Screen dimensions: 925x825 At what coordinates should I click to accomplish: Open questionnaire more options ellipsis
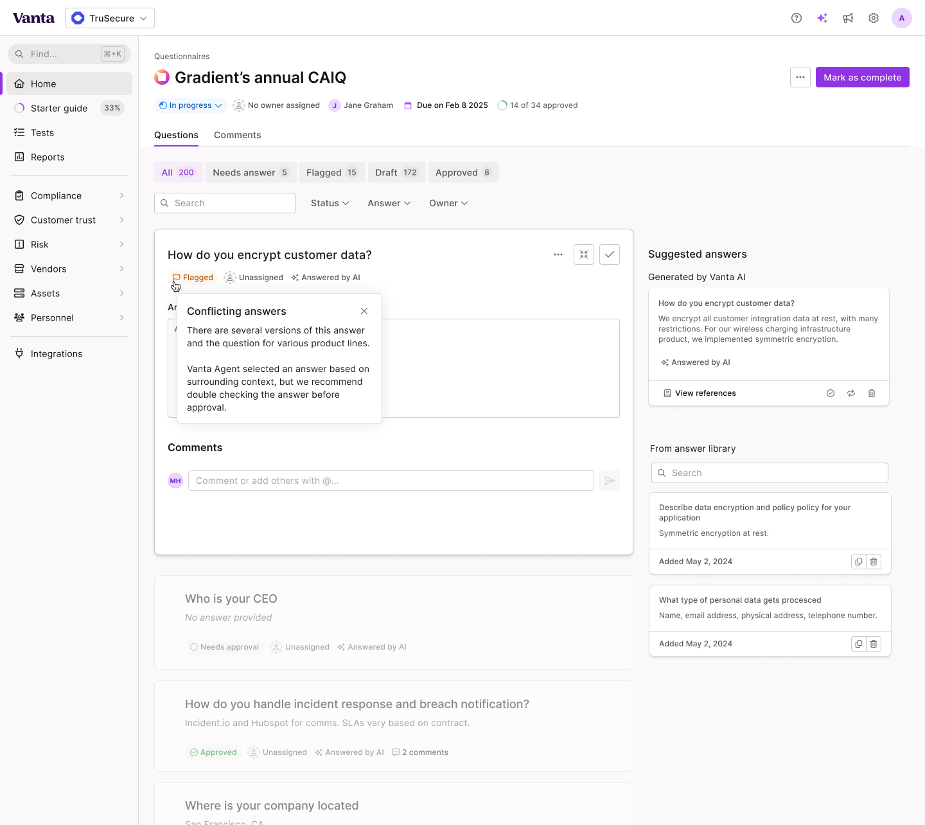(800, 77)
